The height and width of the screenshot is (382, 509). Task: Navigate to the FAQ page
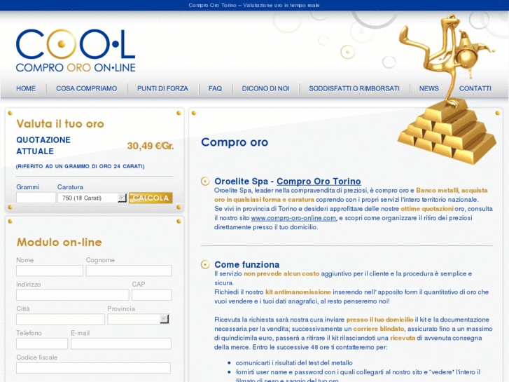pyautogui.click(x=215, y=88)
